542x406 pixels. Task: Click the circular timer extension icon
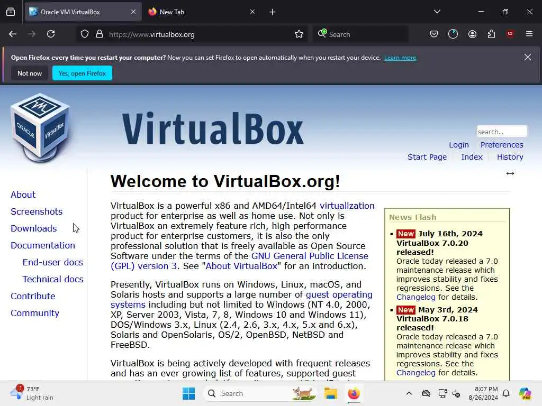[x=453, y=34]
